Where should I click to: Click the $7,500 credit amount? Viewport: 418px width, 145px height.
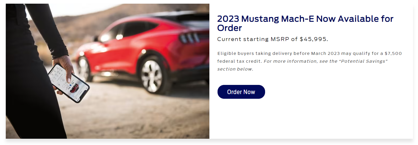point(393,53)
